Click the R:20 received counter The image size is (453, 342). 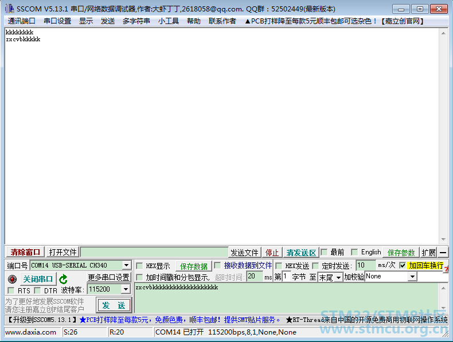pos(116,332)
